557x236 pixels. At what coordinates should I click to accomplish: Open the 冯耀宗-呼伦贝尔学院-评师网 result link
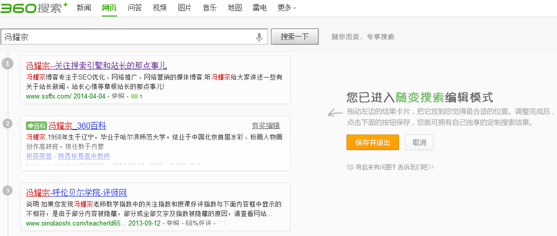point(76,193)
